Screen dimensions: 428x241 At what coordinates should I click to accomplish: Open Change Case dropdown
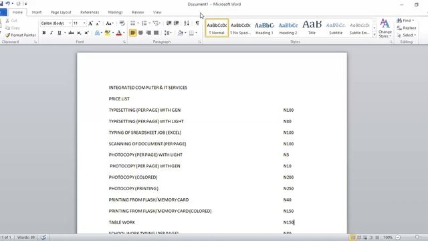click(110, 23)
